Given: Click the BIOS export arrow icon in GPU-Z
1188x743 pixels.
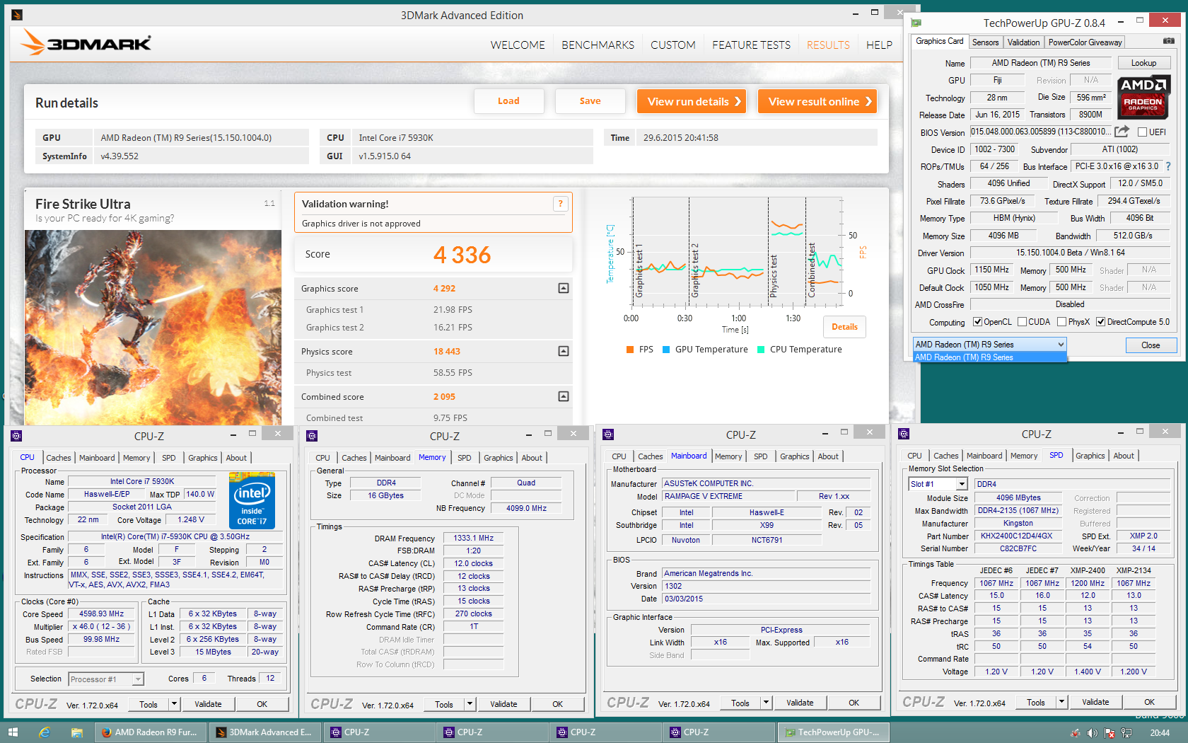Looking at the screenshot, I should click(1122, 132).
